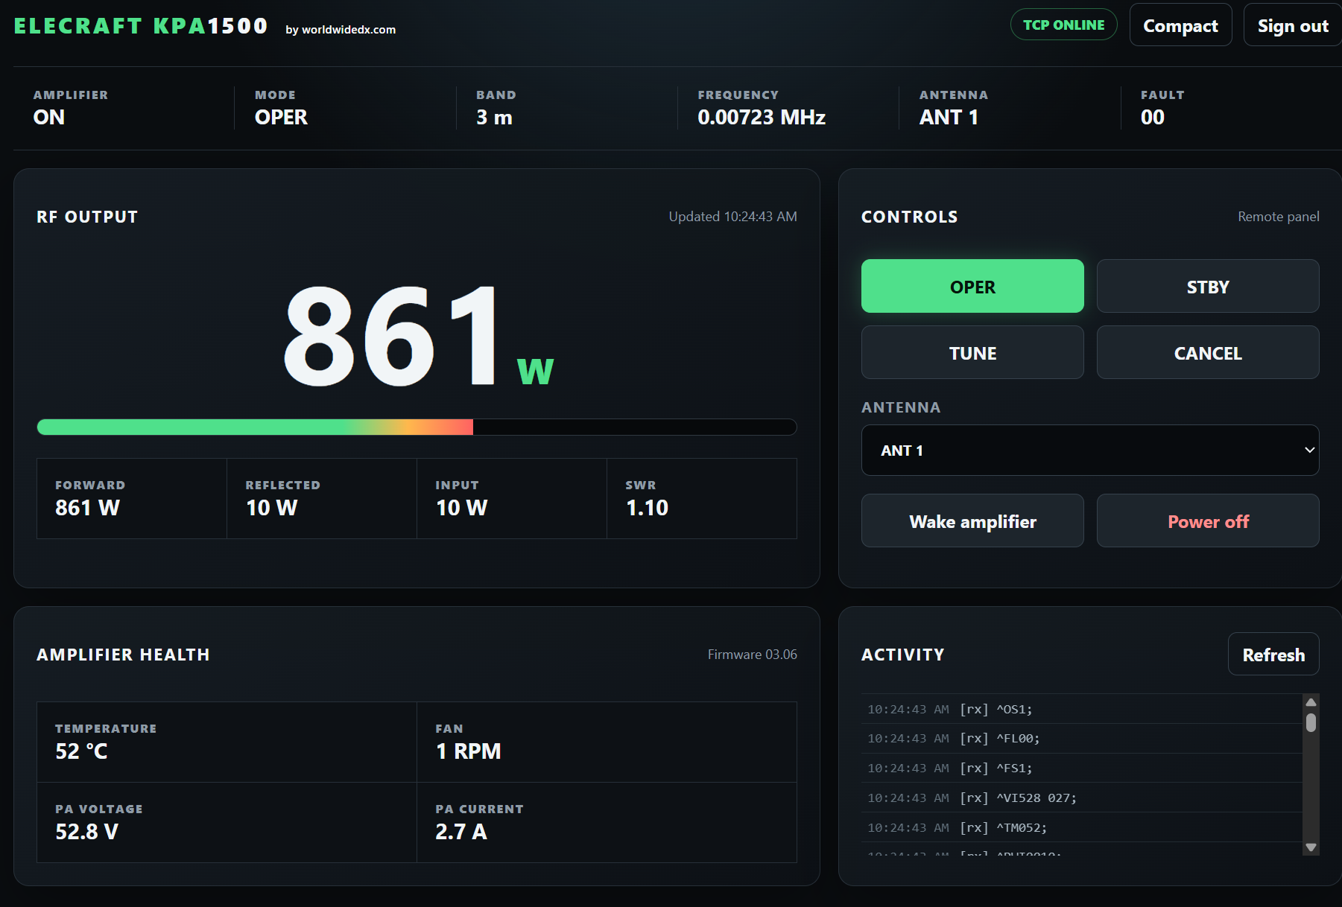Refresh the activity log
This screenshot has width=1342, height=907.
[1273, 654]
